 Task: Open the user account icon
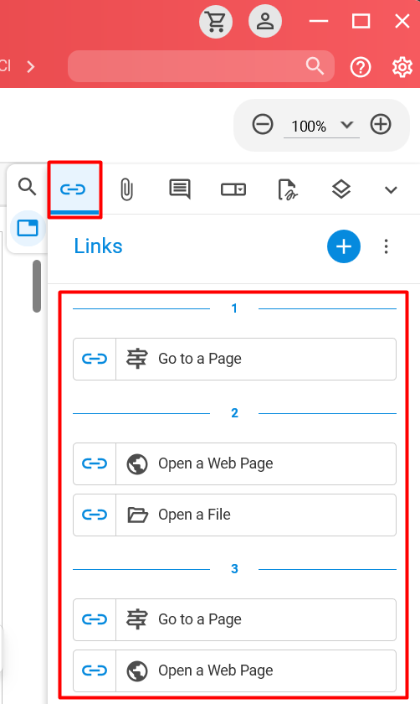pyautogui.click(x=265, y=22)
